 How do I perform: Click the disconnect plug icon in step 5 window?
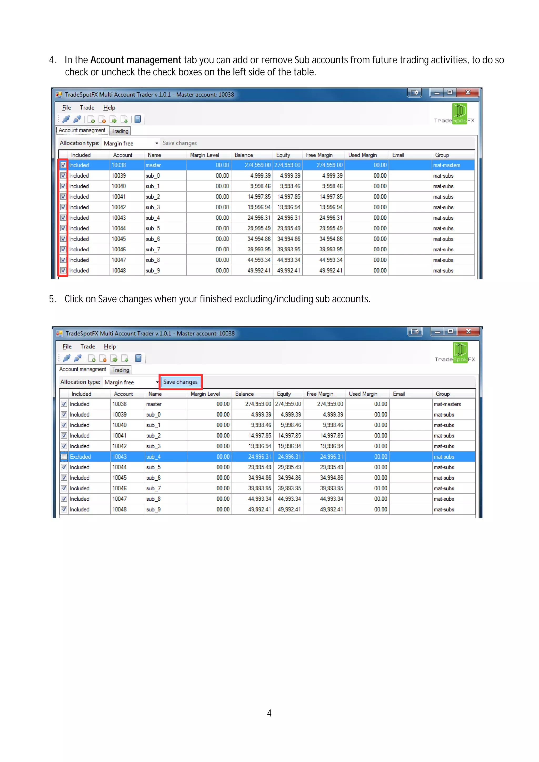[78, 358]
